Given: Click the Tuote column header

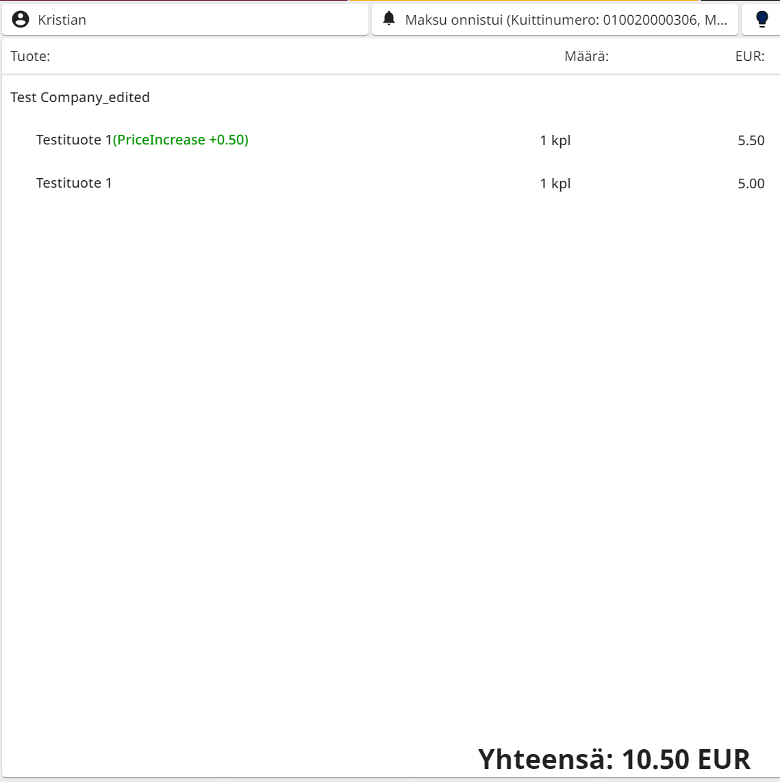Looking at the screenshot, I should 30,56.
